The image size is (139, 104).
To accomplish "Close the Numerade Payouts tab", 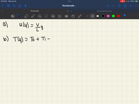I will pyautogui.click(x=72, y=11).
